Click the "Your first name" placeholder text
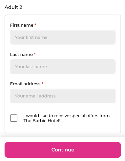This screenshot has width=125, height=161. (31, 38)
